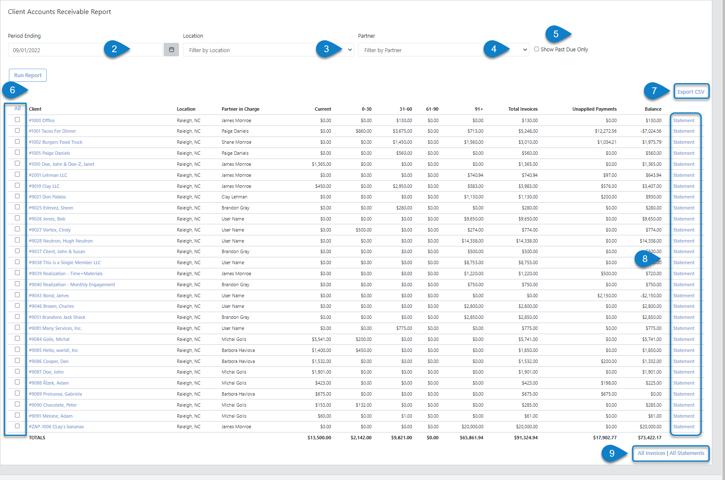
Task: Open client #1001 Tacos For Dinner
Action: pos(52,131)
